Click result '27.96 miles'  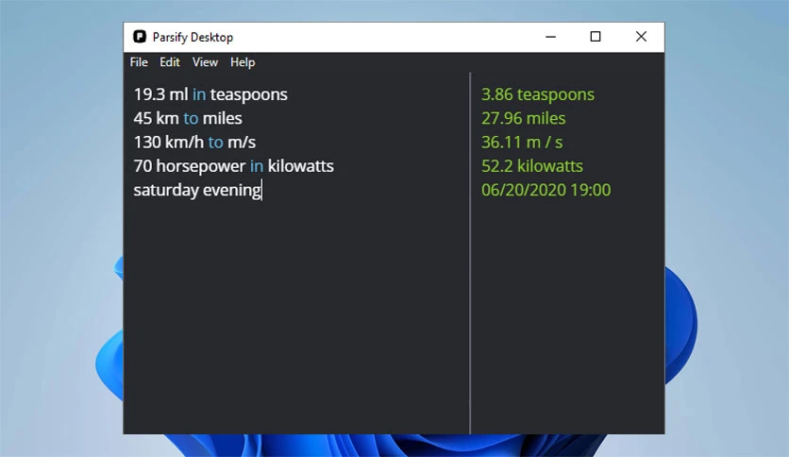tap(523, 118)
